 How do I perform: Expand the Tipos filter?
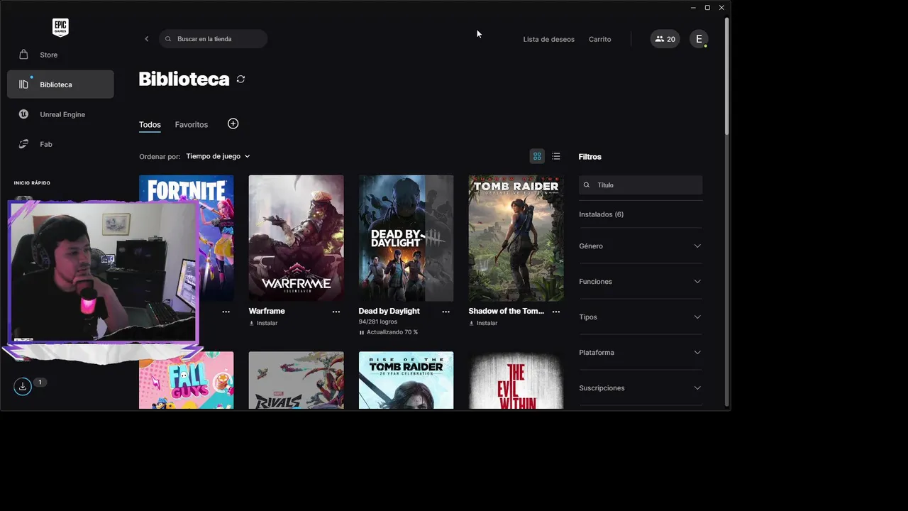click(641, 317)
